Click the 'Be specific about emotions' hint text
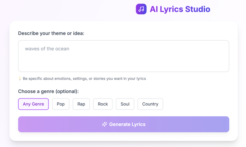246x147 pixels. 85,79
